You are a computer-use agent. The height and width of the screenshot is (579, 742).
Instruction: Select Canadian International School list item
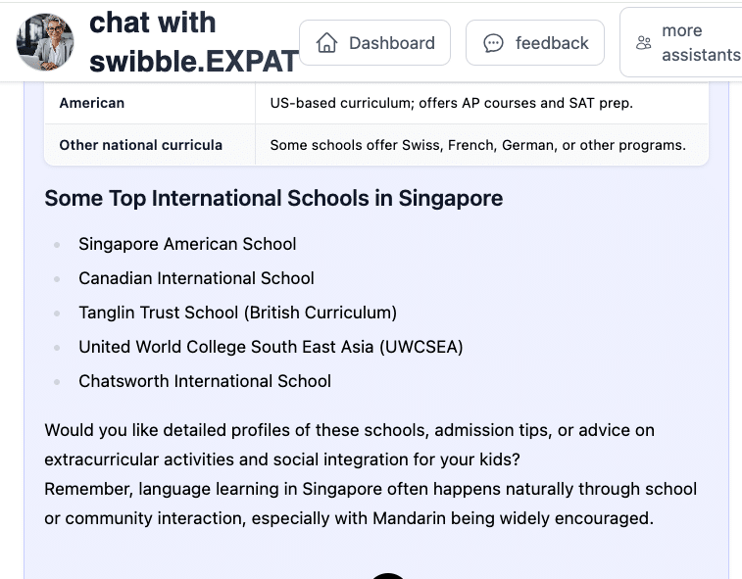point(196,278)
